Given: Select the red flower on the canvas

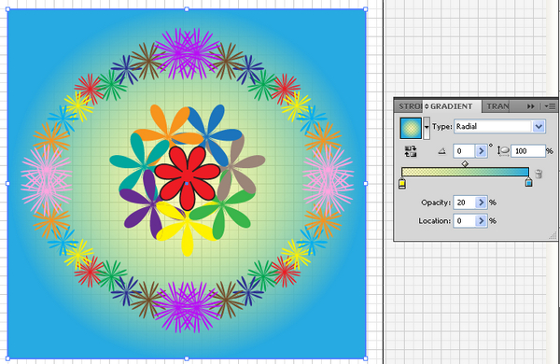Looking at the screenshot, I should tap(188, 178).
